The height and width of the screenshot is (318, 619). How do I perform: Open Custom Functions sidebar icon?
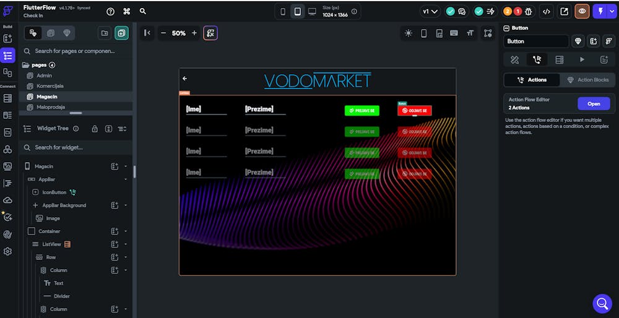point(7,183)
